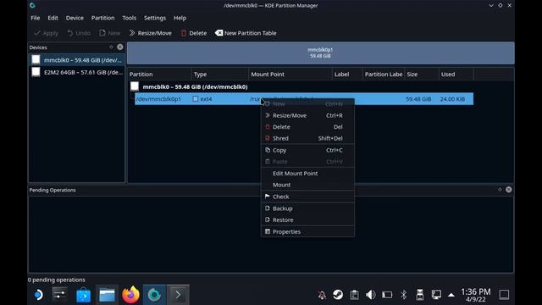Select mmcblk0 device in Devices panel
This screenshot has width=542, height=305.
pyautogui.click(x=76, y=60)
